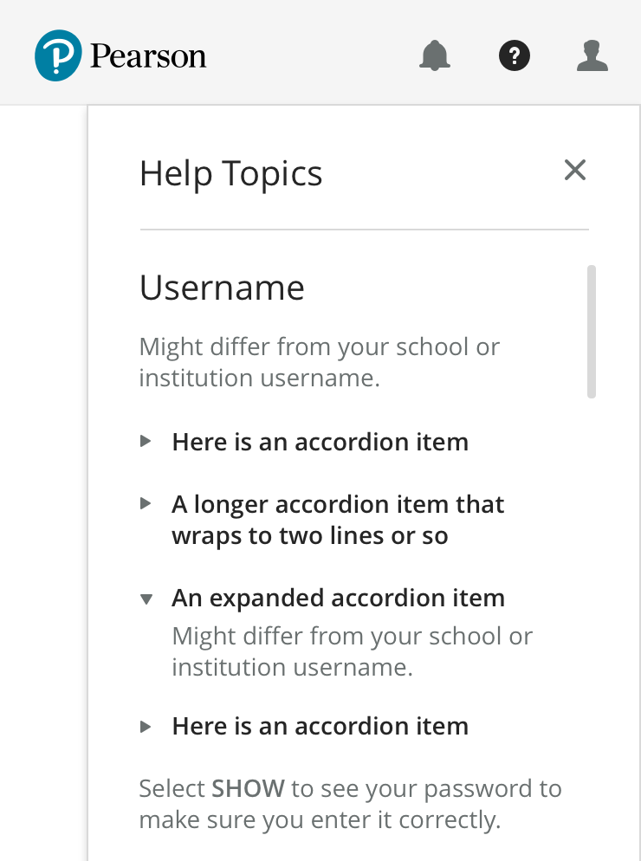641x861 pixels.
Task: Click the first 'Here is an accordion item' label
Action: (x=320, y=442)
